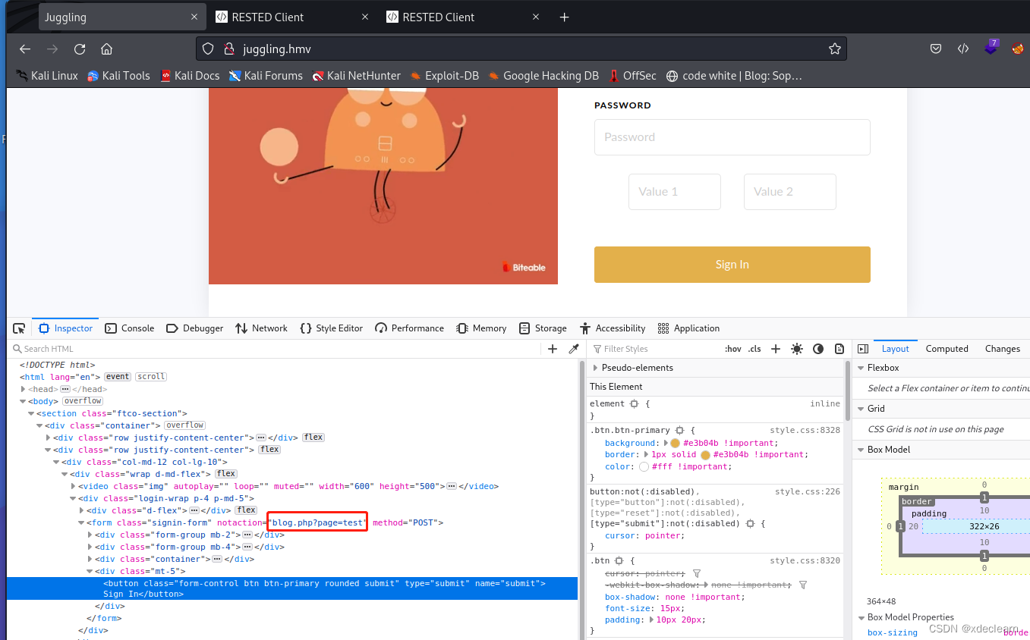Expand the head element node

[x=24, y=389]
